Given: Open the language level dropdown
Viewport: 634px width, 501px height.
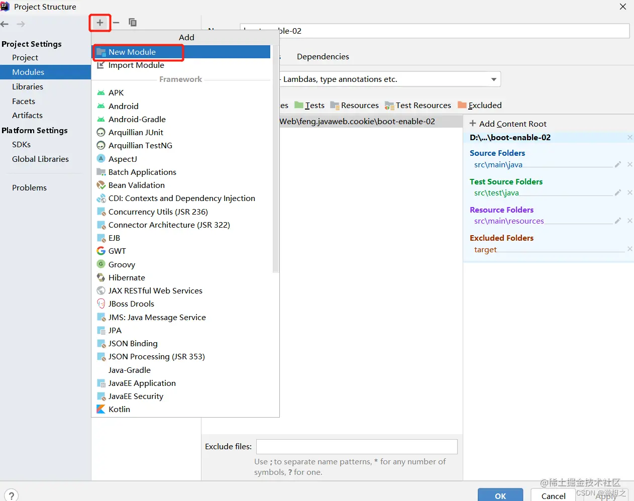Looking at the screenshot, I should tap(494, 79).
